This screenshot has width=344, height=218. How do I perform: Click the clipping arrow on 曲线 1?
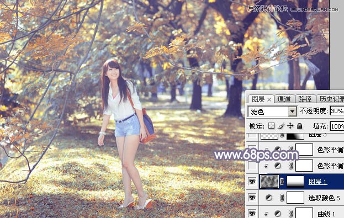coord(266,214)
